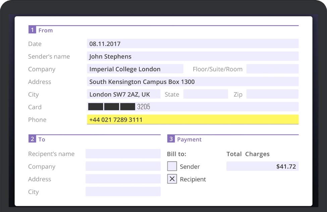Screen dimensions: 327x212
Task: Click the section 2 To number badge
Action: click(32, 139)
